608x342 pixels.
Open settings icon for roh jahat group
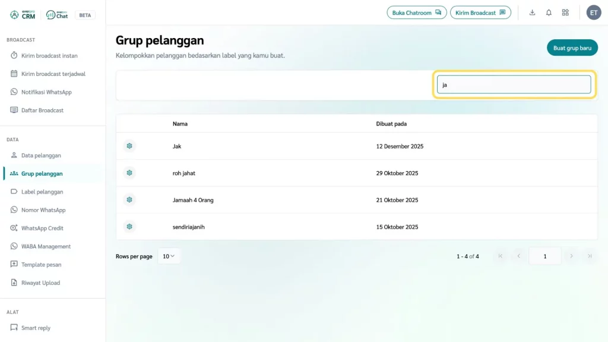[129, 173]
